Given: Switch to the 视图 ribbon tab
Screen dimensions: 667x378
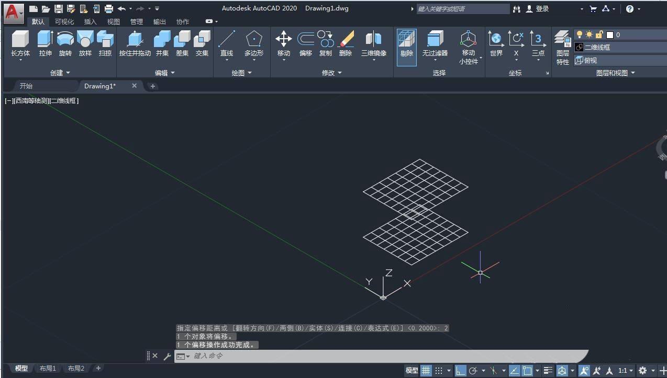Looking at the screenshot, I should (114, 21).
